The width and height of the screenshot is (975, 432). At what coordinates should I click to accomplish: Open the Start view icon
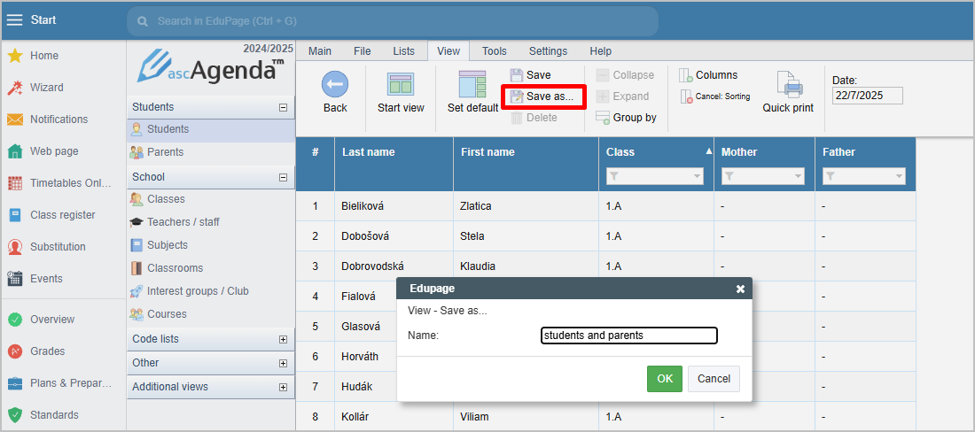coord(401,84)
